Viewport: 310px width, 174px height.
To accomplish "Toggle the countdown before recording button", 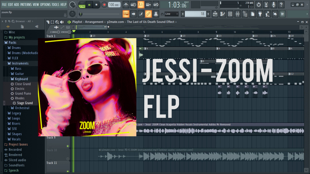I will pyautogui.click(x=141, y=5).
